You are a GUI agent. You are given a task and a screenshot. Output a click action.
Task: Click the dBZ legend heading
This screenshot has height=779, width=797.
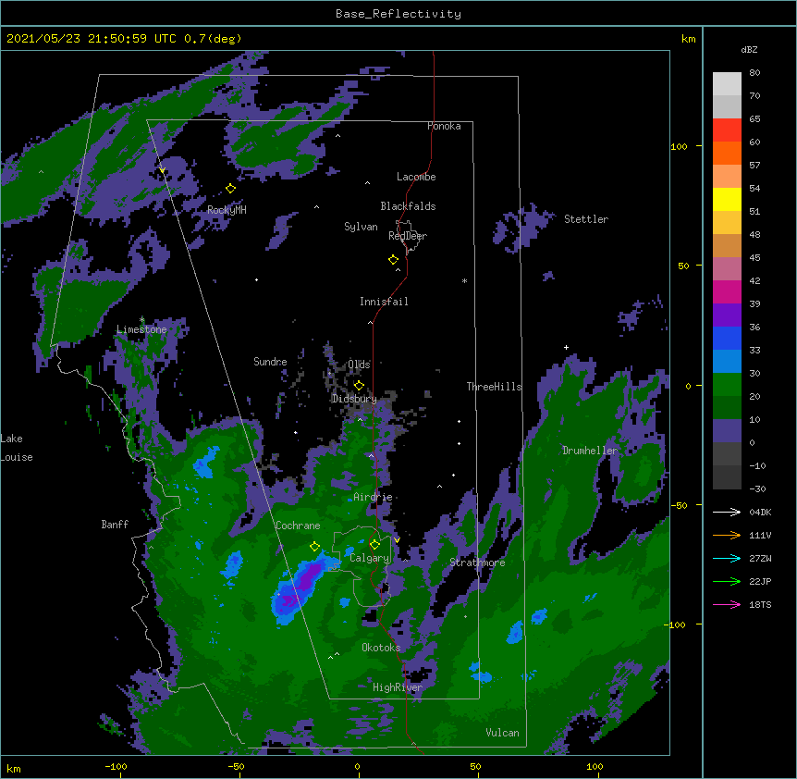[x=749, y=49]
